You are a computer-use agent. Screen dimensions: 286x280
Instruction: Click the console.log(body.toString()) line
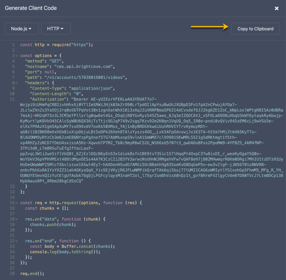(x=65, y=252)
